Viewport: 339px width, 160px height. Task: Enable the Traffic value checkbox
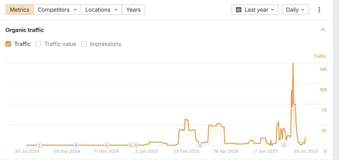point(38,44)
